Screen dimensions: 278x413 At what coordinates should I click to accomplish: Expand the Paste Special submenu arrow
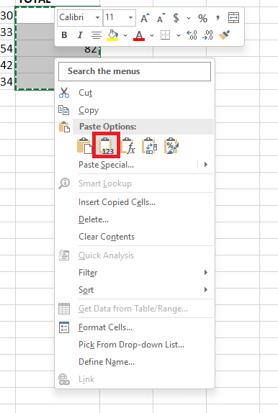pyautogui.click(x=206, y=165)
